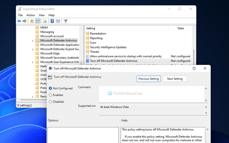Select the Disabled radio button
Viewport: 229px width, 143px height.
tap(50, 102)
